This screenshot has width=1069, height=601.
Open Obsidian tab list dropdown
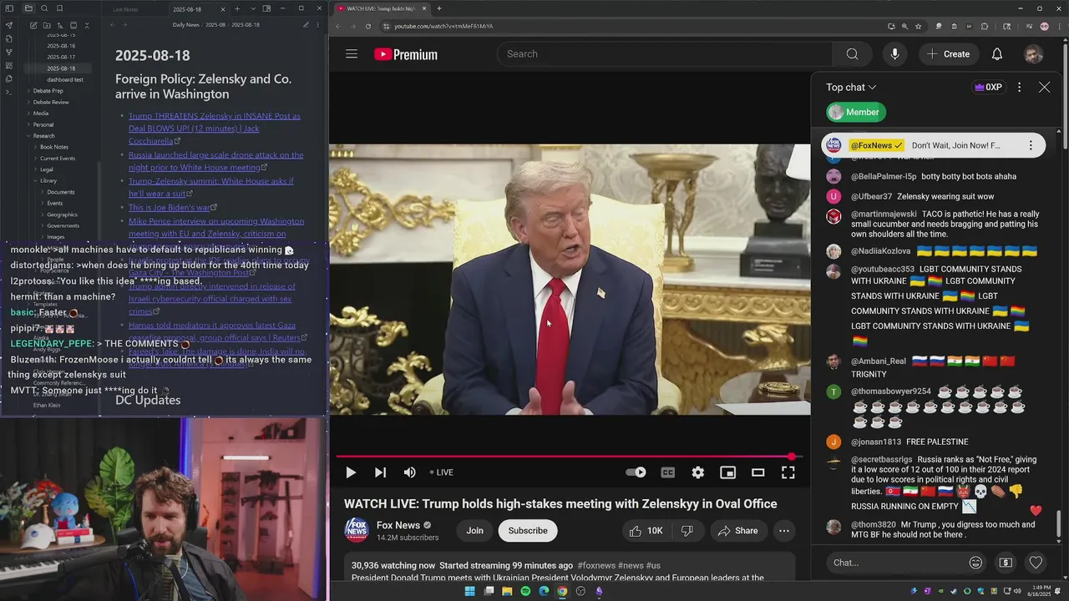[x=252, y=8]
